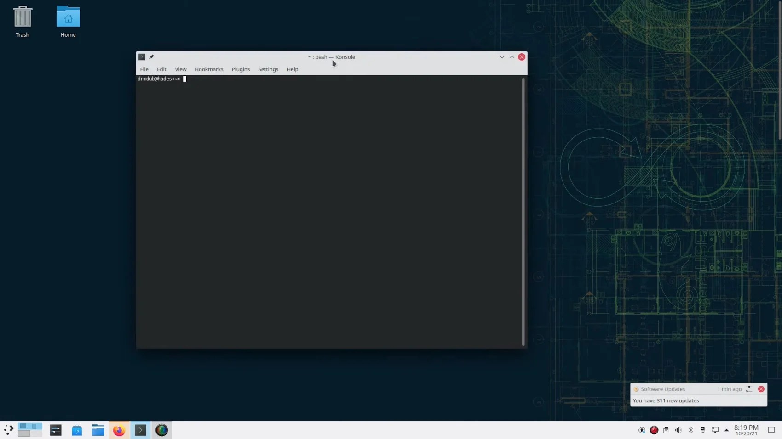Open the File menu in Konsole
The height and width of the screenshot is (439, 782).
144,69
